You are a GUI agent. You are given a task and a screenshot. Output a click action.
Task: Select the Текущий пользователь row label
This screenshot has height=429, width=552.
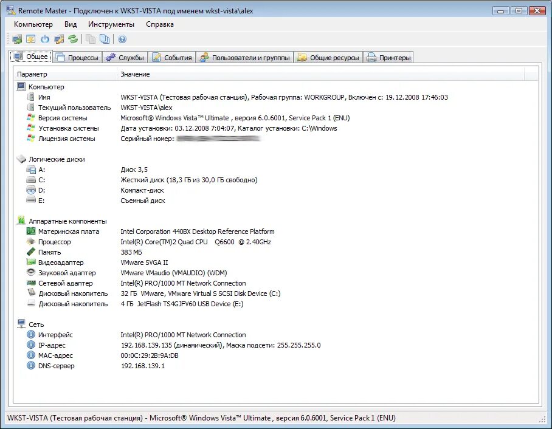coord(74,108)
